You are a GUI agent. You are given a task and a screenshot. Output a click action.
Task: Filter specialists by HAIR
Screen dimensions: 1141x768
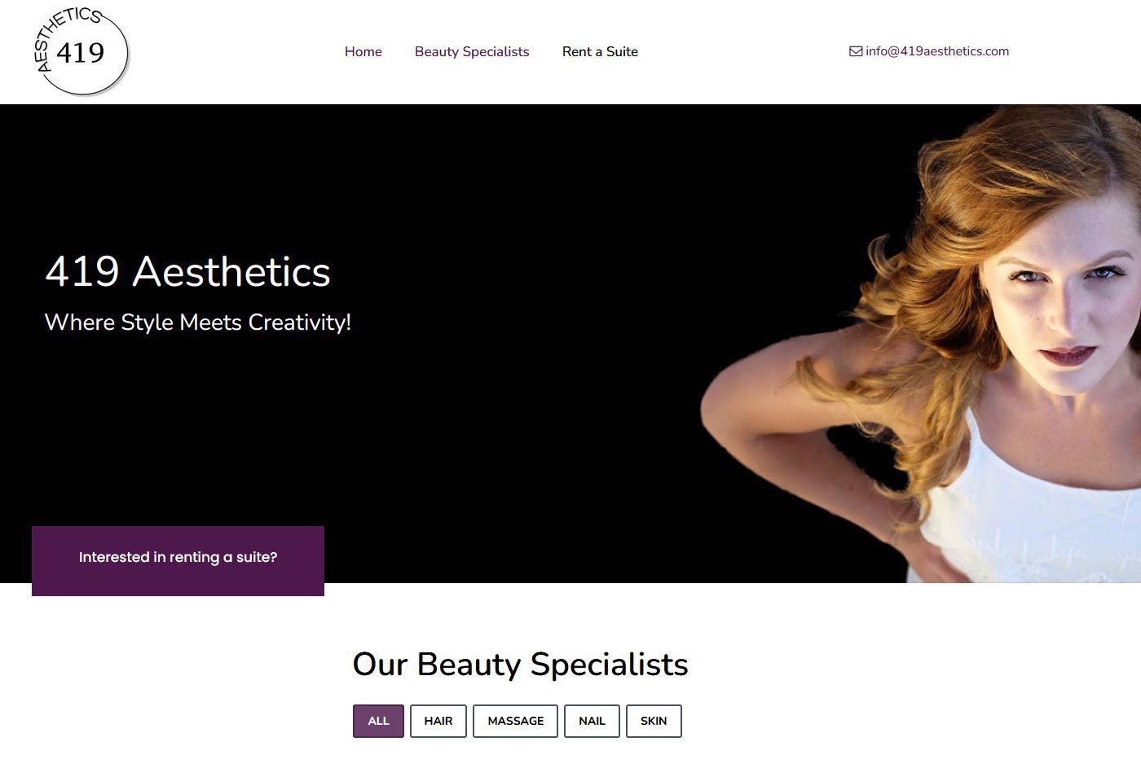coord(438,721)
